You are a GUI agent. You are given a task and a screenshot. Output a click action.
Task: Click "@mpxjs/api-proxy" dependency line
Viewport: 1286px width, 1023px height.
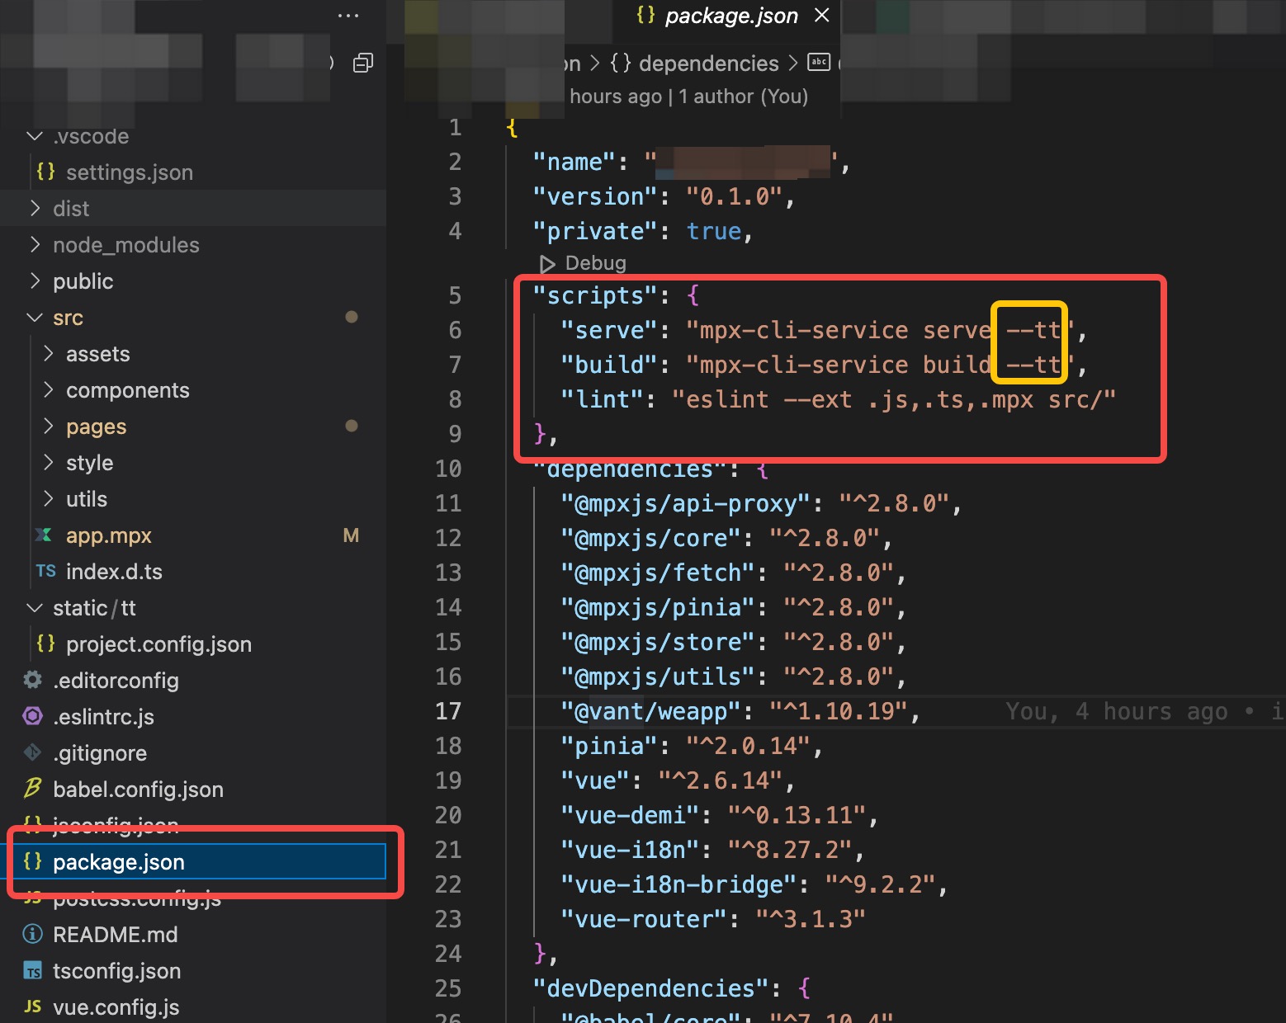761,503
